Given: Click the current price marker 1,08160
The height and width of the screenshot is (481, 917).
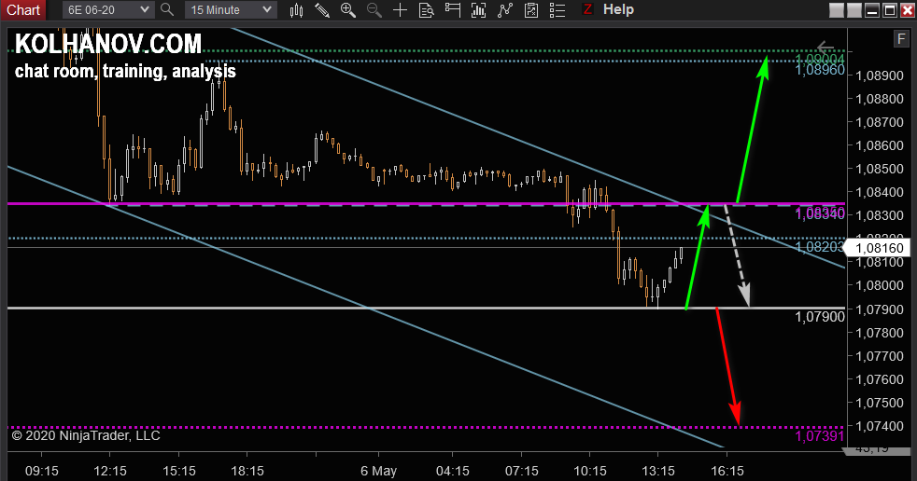Looking at the screenshot, I should click(x=879, y=248).
